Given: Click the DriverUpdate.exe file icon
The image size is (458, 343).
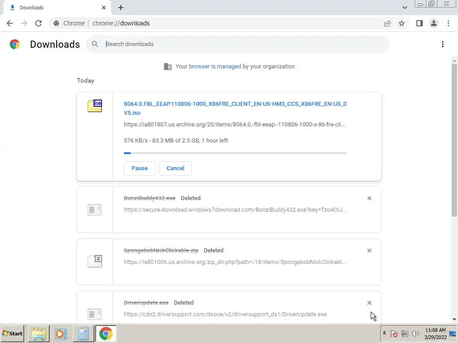Looking at the screenshot, I should coord(94,314).
